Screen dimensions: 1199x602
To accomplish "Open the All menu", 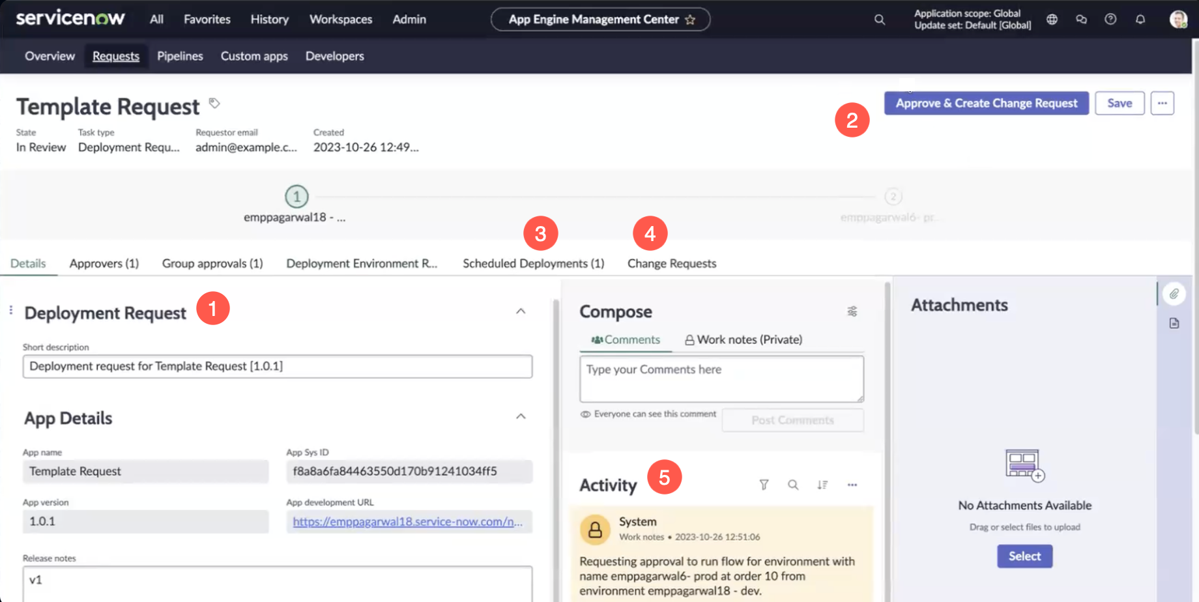I will tap(156, 20).
